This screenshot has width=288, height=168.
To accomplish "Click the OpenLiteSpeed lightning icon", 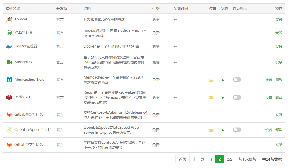I will pyautogui.click(x=9, y=130).
